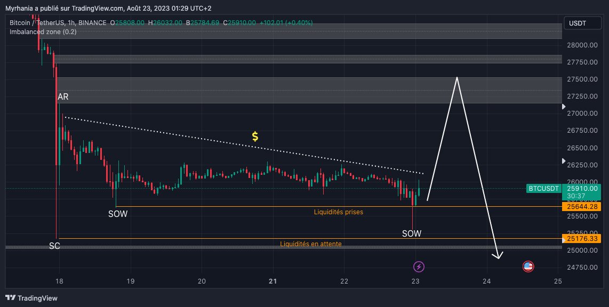The image size is (609, 307).
Task: Click the SC annotation label
Action: 54,246
